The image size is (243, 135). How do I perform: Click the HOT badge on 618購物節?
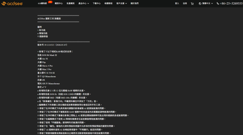(50, 2)
